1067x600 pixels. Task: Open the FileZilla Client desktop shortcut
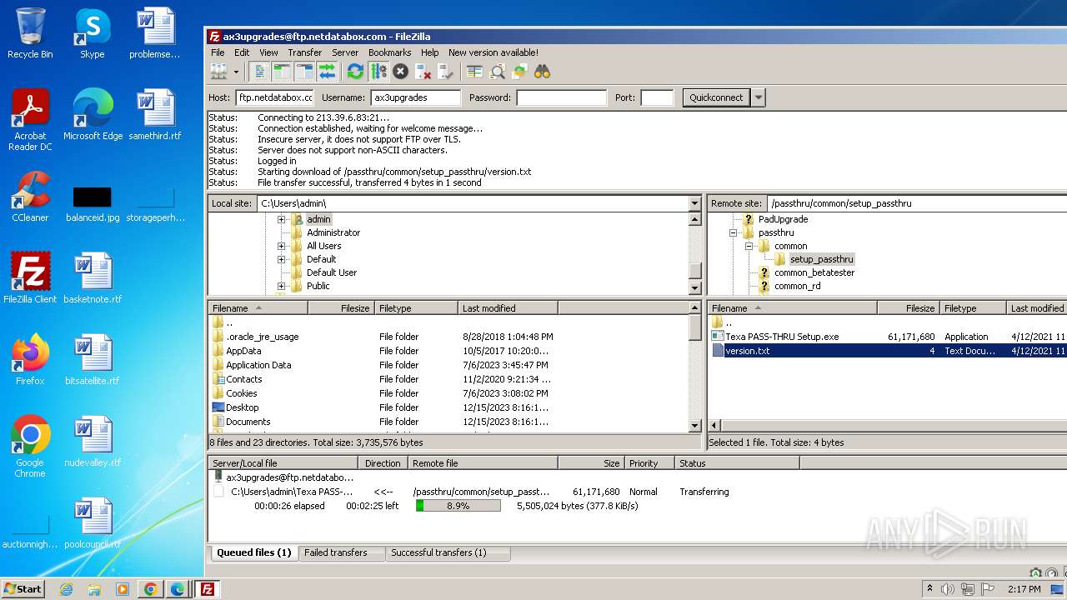pos(30,277)
